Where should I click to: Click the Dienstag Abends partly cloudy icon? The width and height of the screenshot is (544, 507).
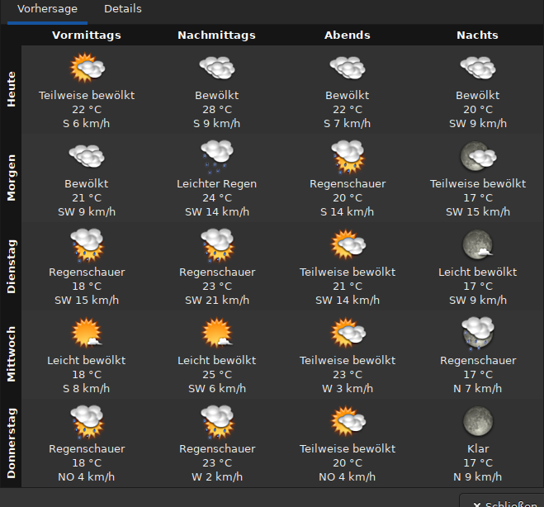348,244
